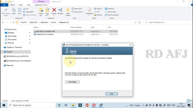The width and height of the screenshot is (193, 108).
Task: Select the netbeans-8.2-windows file
Action: coord(76,34)
